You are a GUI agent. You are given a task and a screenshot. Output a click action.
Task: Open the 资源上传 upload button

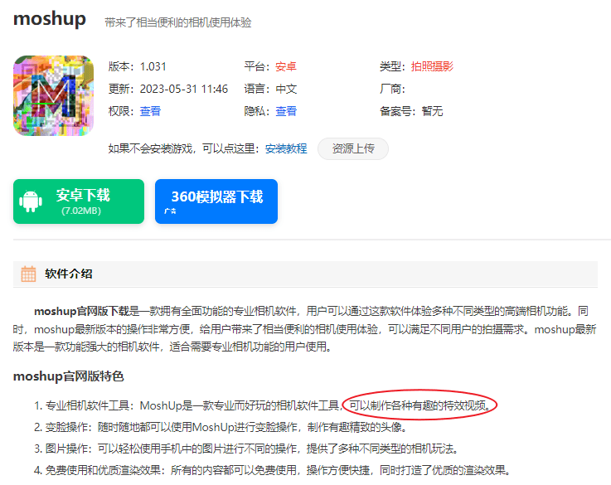coord(353,148)
